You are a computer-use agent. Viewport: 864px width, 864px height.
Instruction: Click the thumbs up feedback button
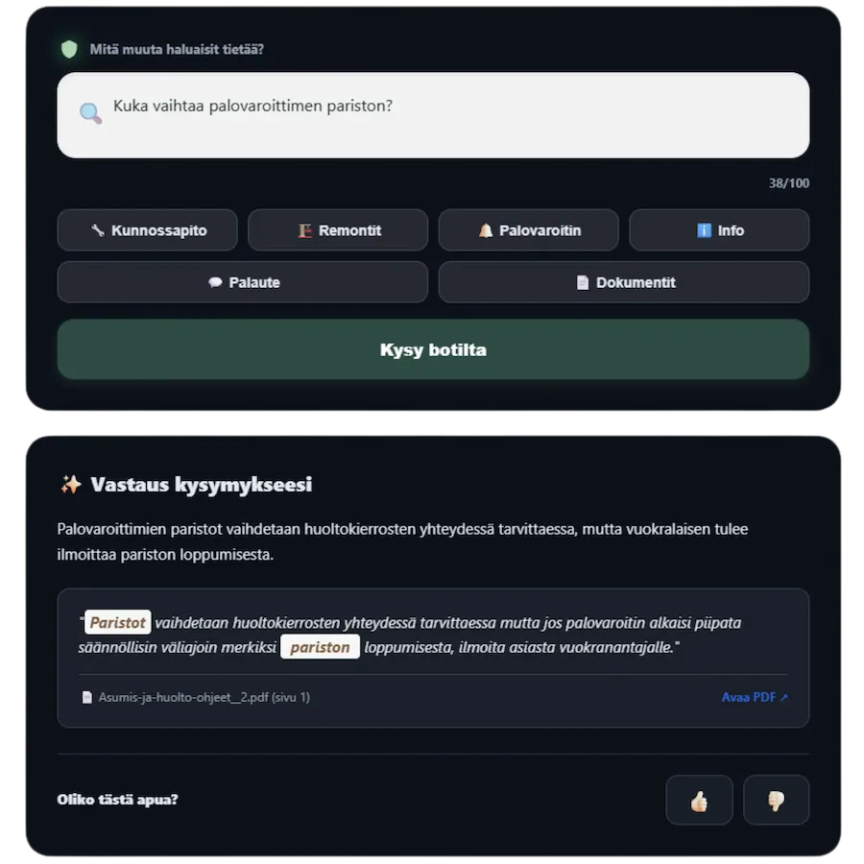pyautogui.click(x=699, y=800)
